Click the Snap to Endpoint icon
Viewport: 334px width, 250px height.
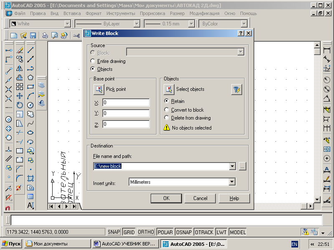click(x=9, y=70)
